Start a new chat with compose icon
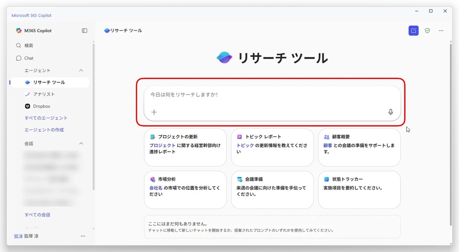Screen dimensions: 459x252 (413, 30)
